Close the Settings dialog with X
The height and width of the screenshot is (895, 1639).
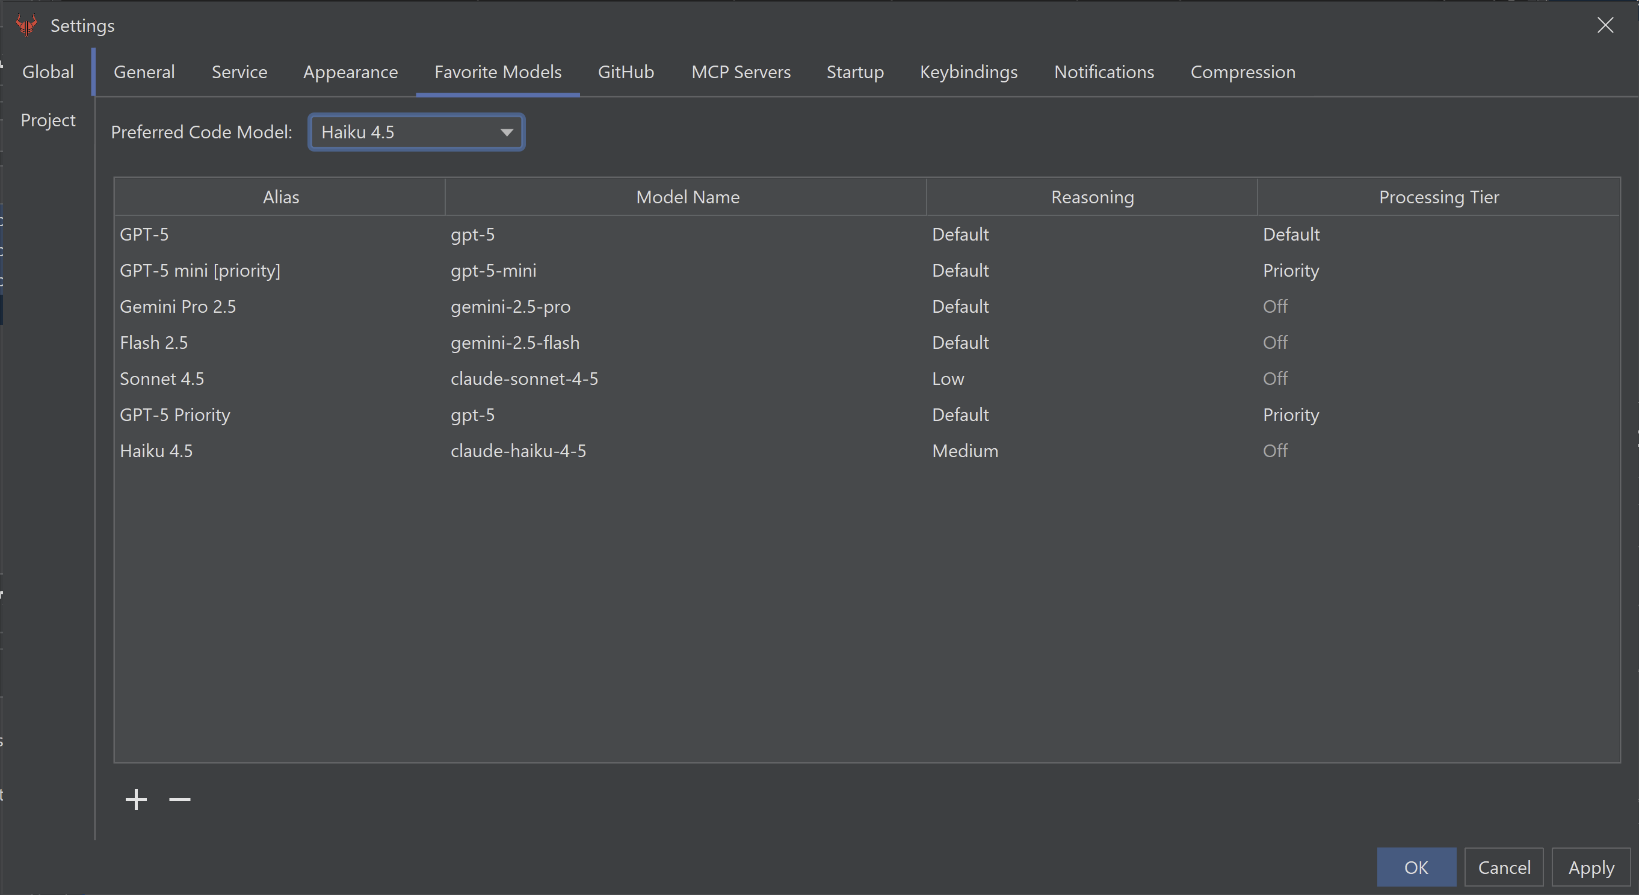coord(1605,25)
